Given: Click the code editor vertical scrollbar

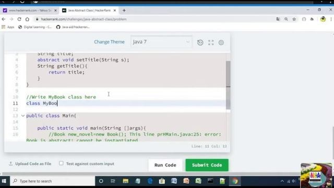Looking at the screenshot, I should pos(228,85).
